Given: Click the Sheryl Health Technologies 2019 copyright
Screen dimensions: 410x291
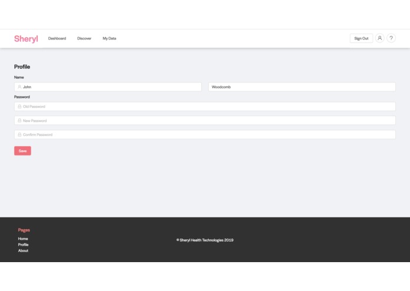Looking at the screenshot, I should 205,240.
